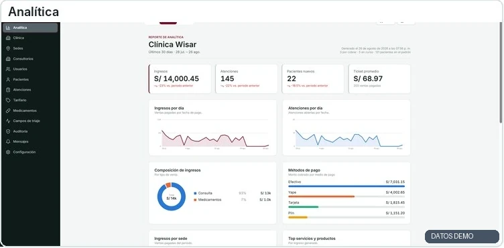
Task: Click the S/ 4,002.65 Yape amount
Action: [x=395, y=192]
